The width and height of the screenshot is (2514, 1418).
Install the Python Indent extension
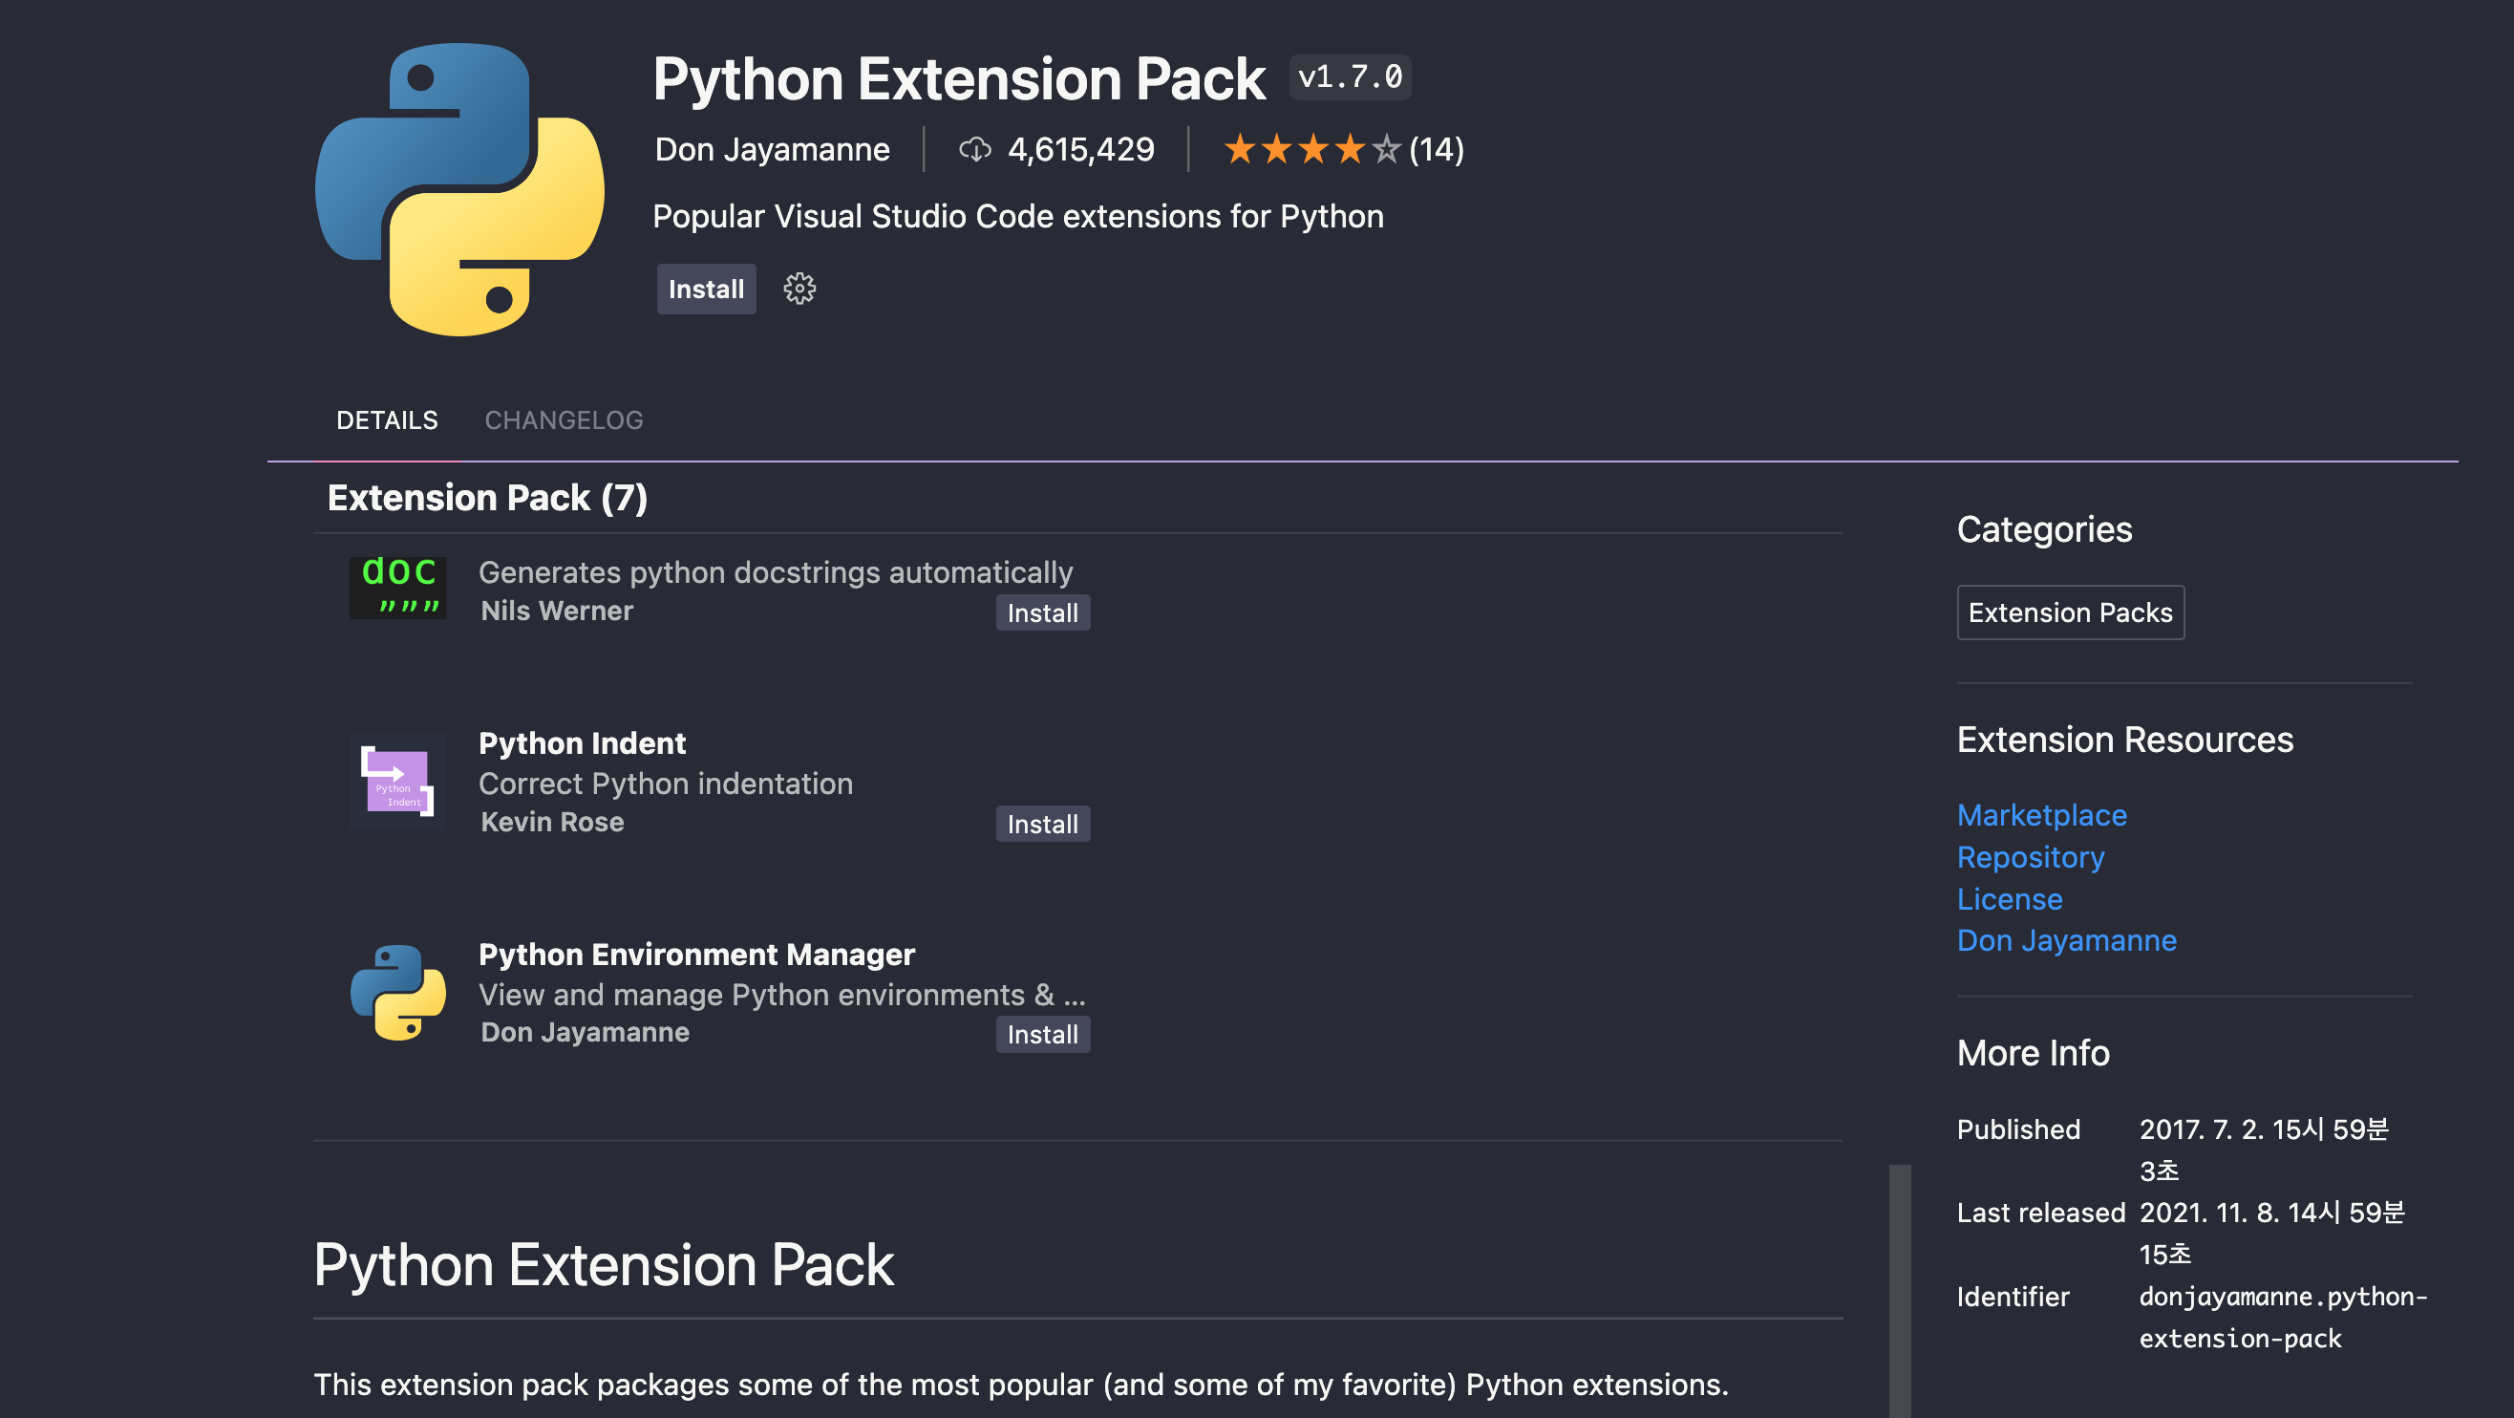pyautogui.click(x=1042, y=825)
